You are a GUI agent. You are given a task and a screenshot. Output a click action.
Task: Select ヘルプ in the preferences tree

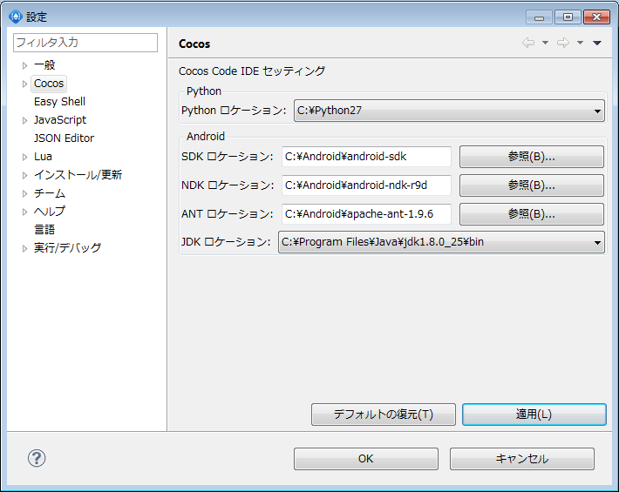(x=50, y=212)
